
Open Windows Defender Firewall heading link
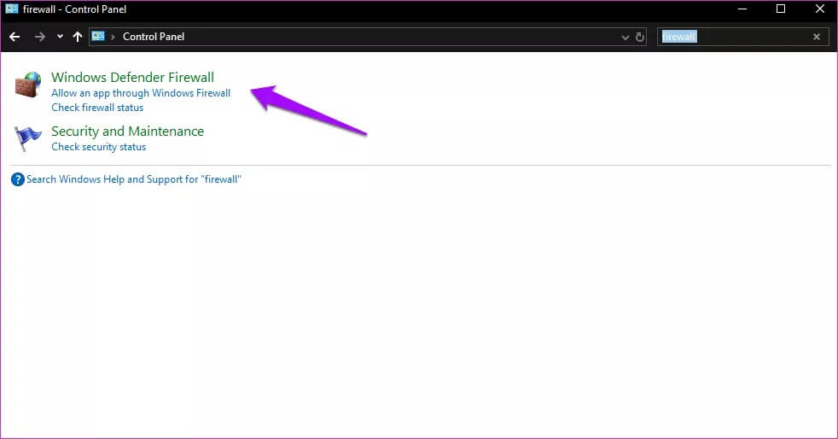click(x=132, y=77)
